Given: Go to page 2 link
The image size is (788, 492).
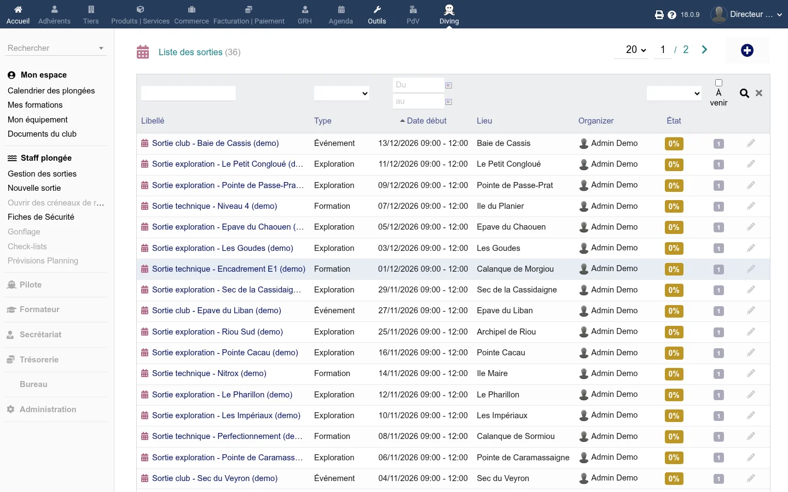Looking at the screenshot, I should click(686, 50).
